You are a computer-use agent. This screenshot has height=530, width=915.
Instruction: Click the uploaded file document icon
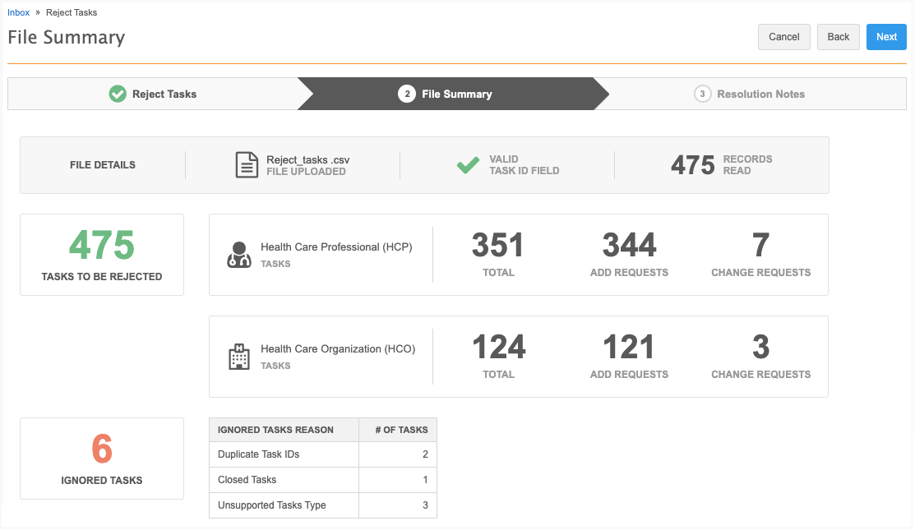(x=247, y=165)
